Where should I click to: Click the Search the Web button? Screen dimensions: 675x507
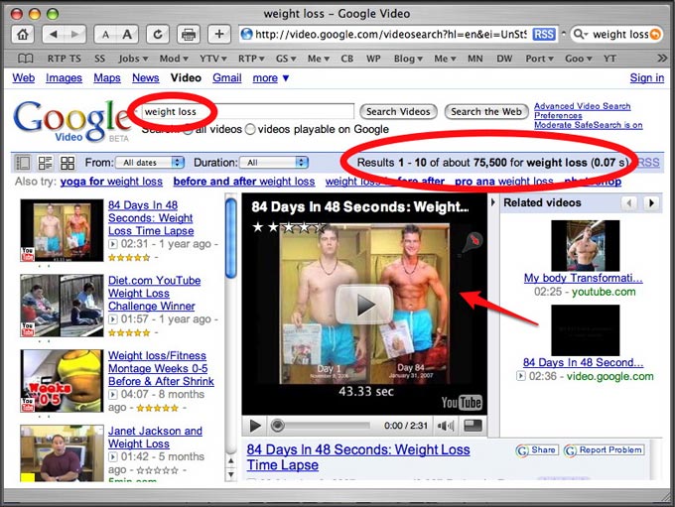point(486,111)
